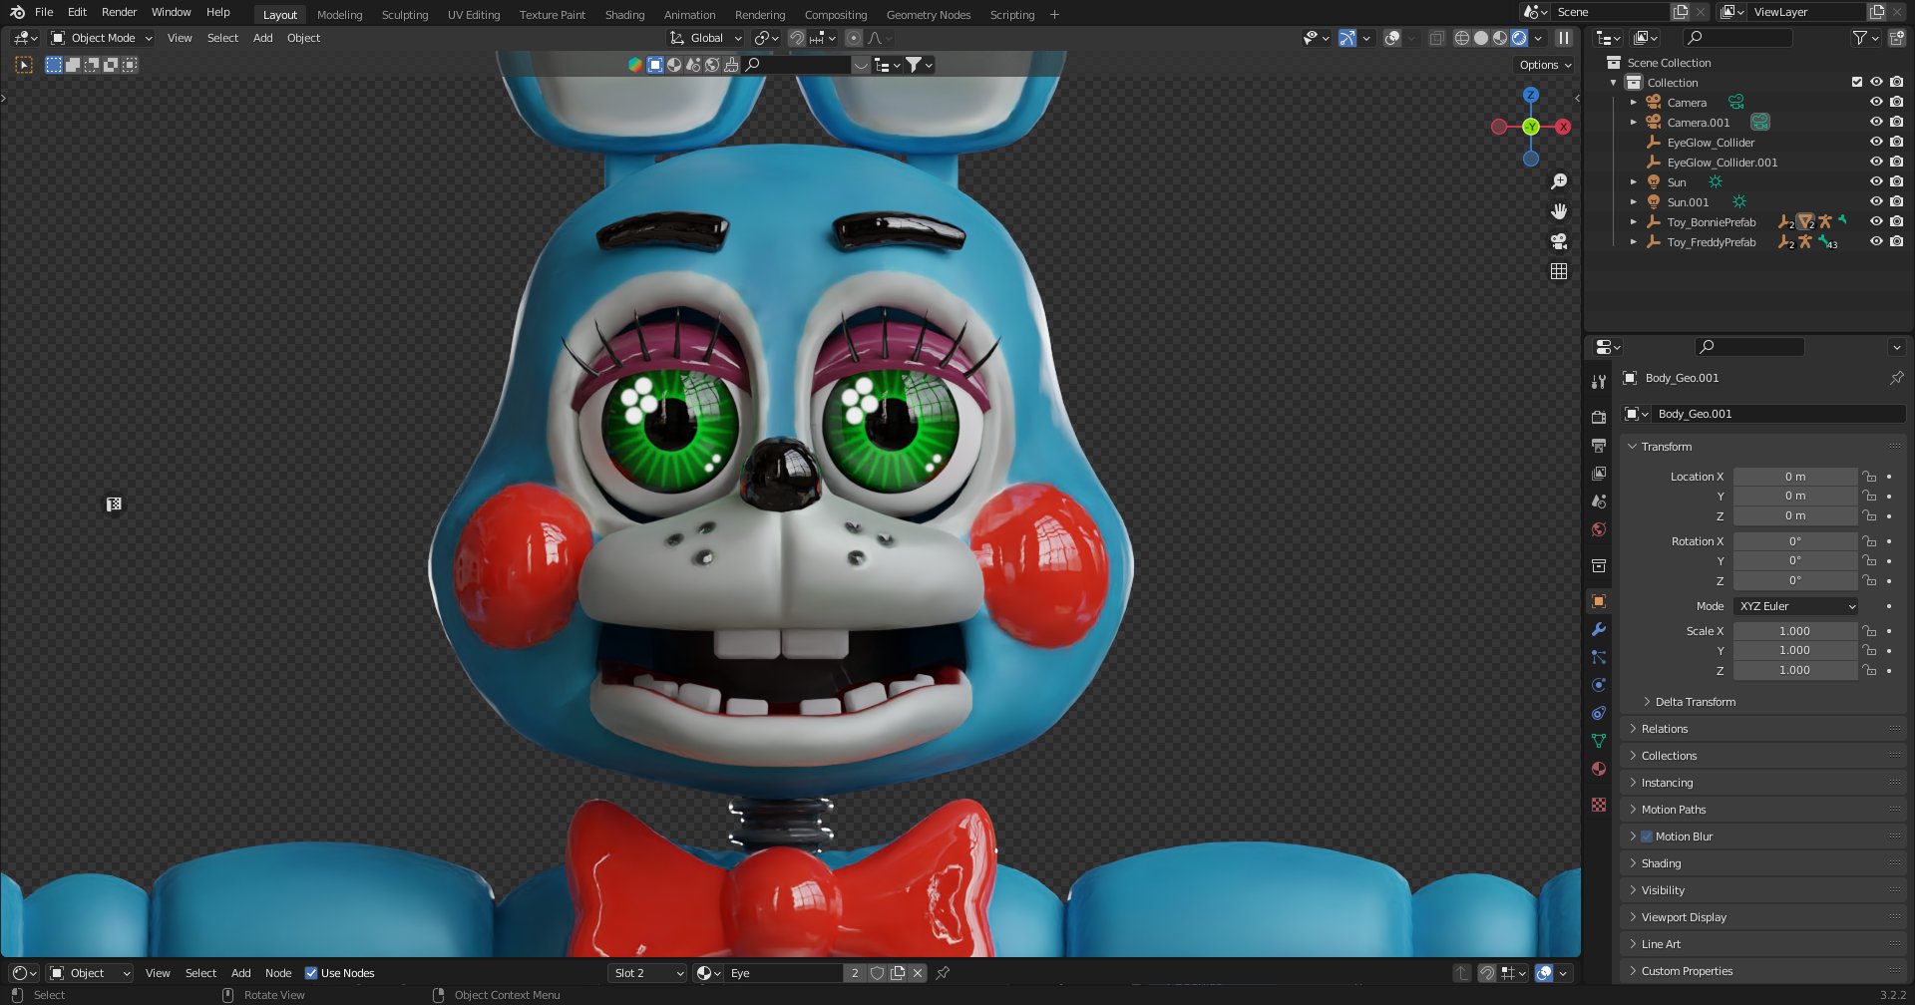This screenshot has height=1005, width=1915.
Task: Open the Tool properties tab
Action: point(1599,382)
